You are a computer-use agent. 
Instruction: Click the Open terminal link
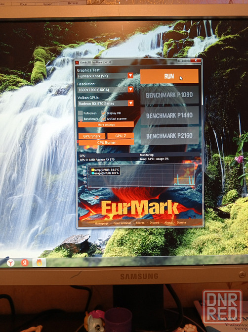[x=122, y=223]
